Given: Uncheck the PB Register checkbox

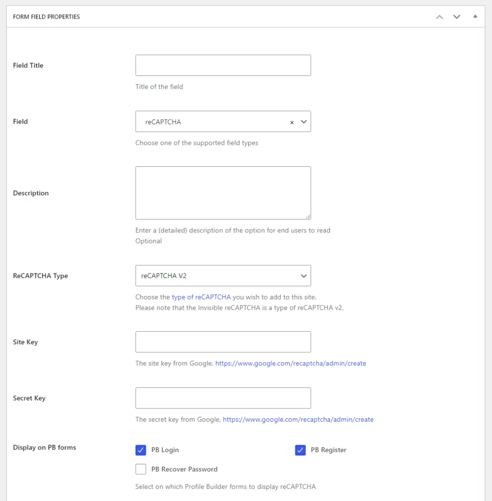Looking at the screenshot, I should [x=300, y=450].
